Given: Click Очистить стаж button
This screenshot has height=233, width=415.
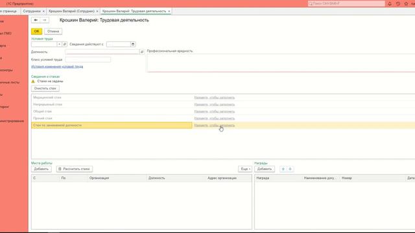Looking at the screenshot, I should pyautogui.click(x=45, y=88).
